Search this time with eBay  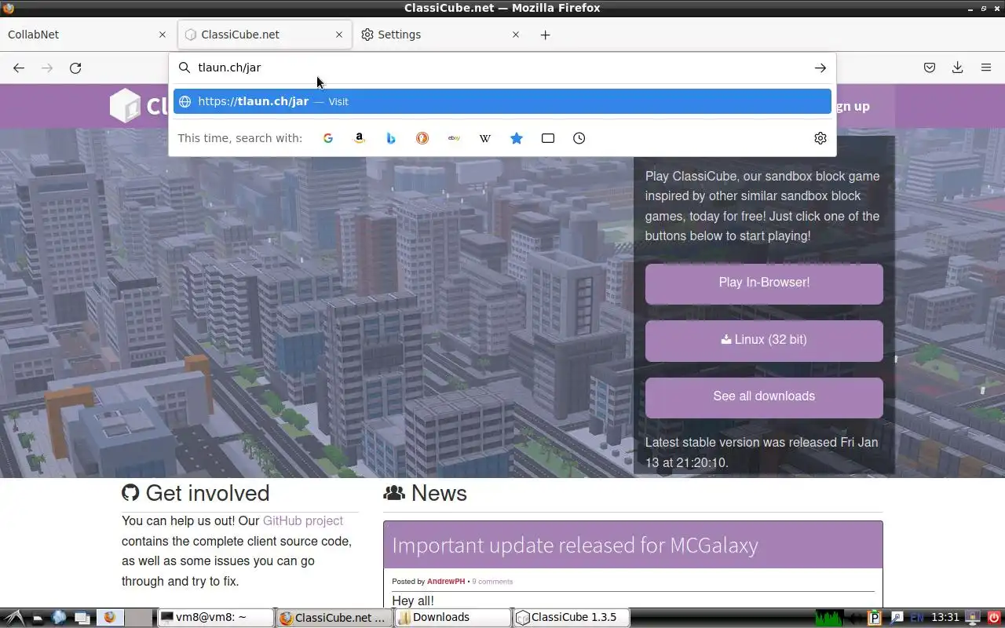click(454, 138)
